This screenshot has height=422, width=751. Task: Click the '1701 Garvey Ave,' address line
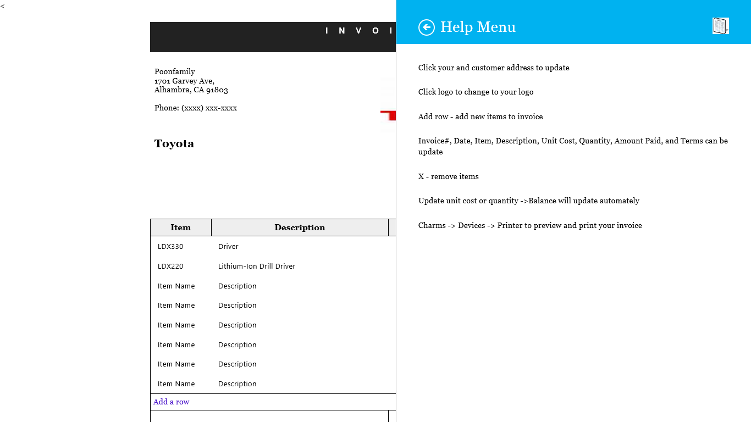(x=184, y=81)
